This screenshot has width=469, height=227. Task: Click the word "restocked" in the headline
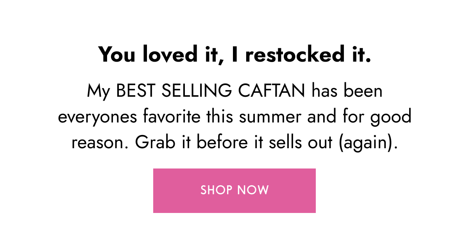click(x=294, y=55)
